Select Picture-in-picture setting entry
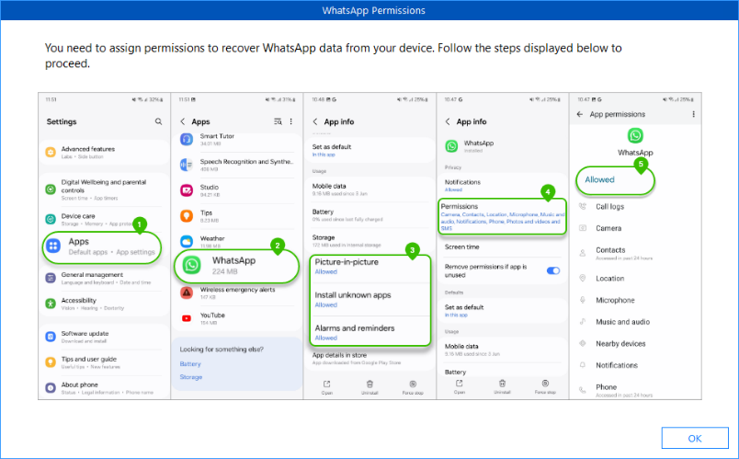This screenshot has width=739, height=459. pos(367,266)
